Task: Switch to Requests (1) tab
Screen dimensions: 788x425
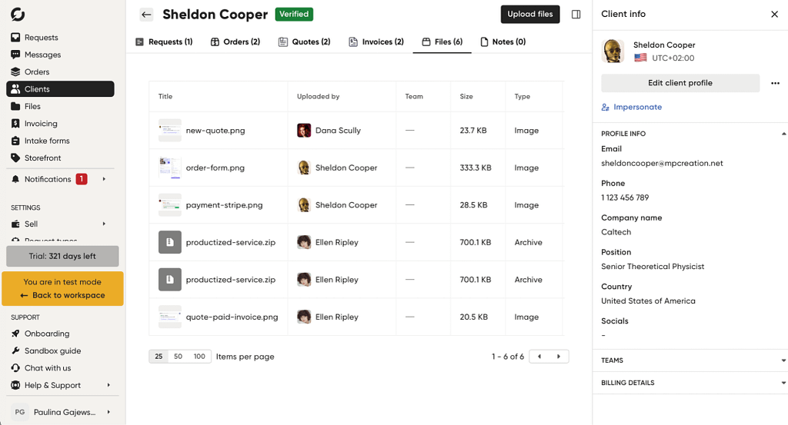Action: click(x=165, y=42)
